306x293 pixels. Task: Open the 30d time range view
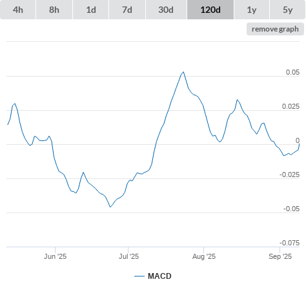point(166,10)
